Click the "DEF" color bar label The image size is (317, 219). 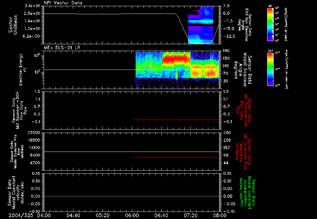pyautogui.click(x=271, y=51)
